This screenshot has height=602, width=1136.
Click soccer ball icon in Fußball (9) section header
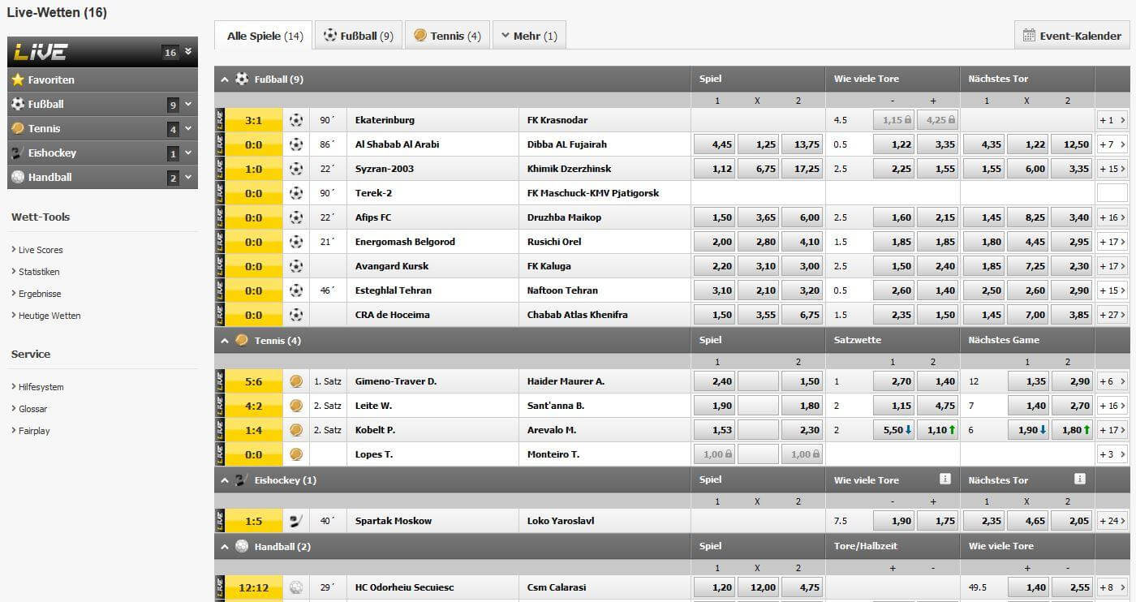(242, 80)
